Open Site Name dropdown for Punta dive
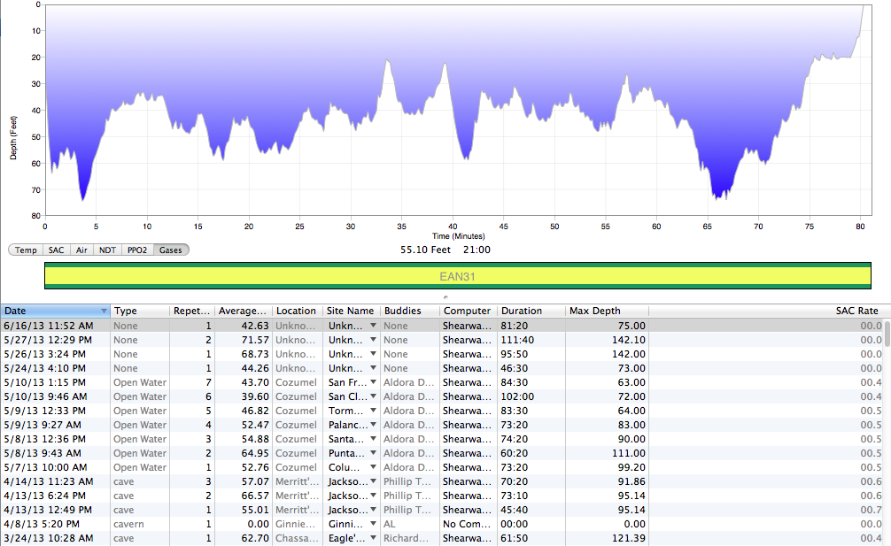The width and height of the screenshot is (891, 546). pos(373,453)
